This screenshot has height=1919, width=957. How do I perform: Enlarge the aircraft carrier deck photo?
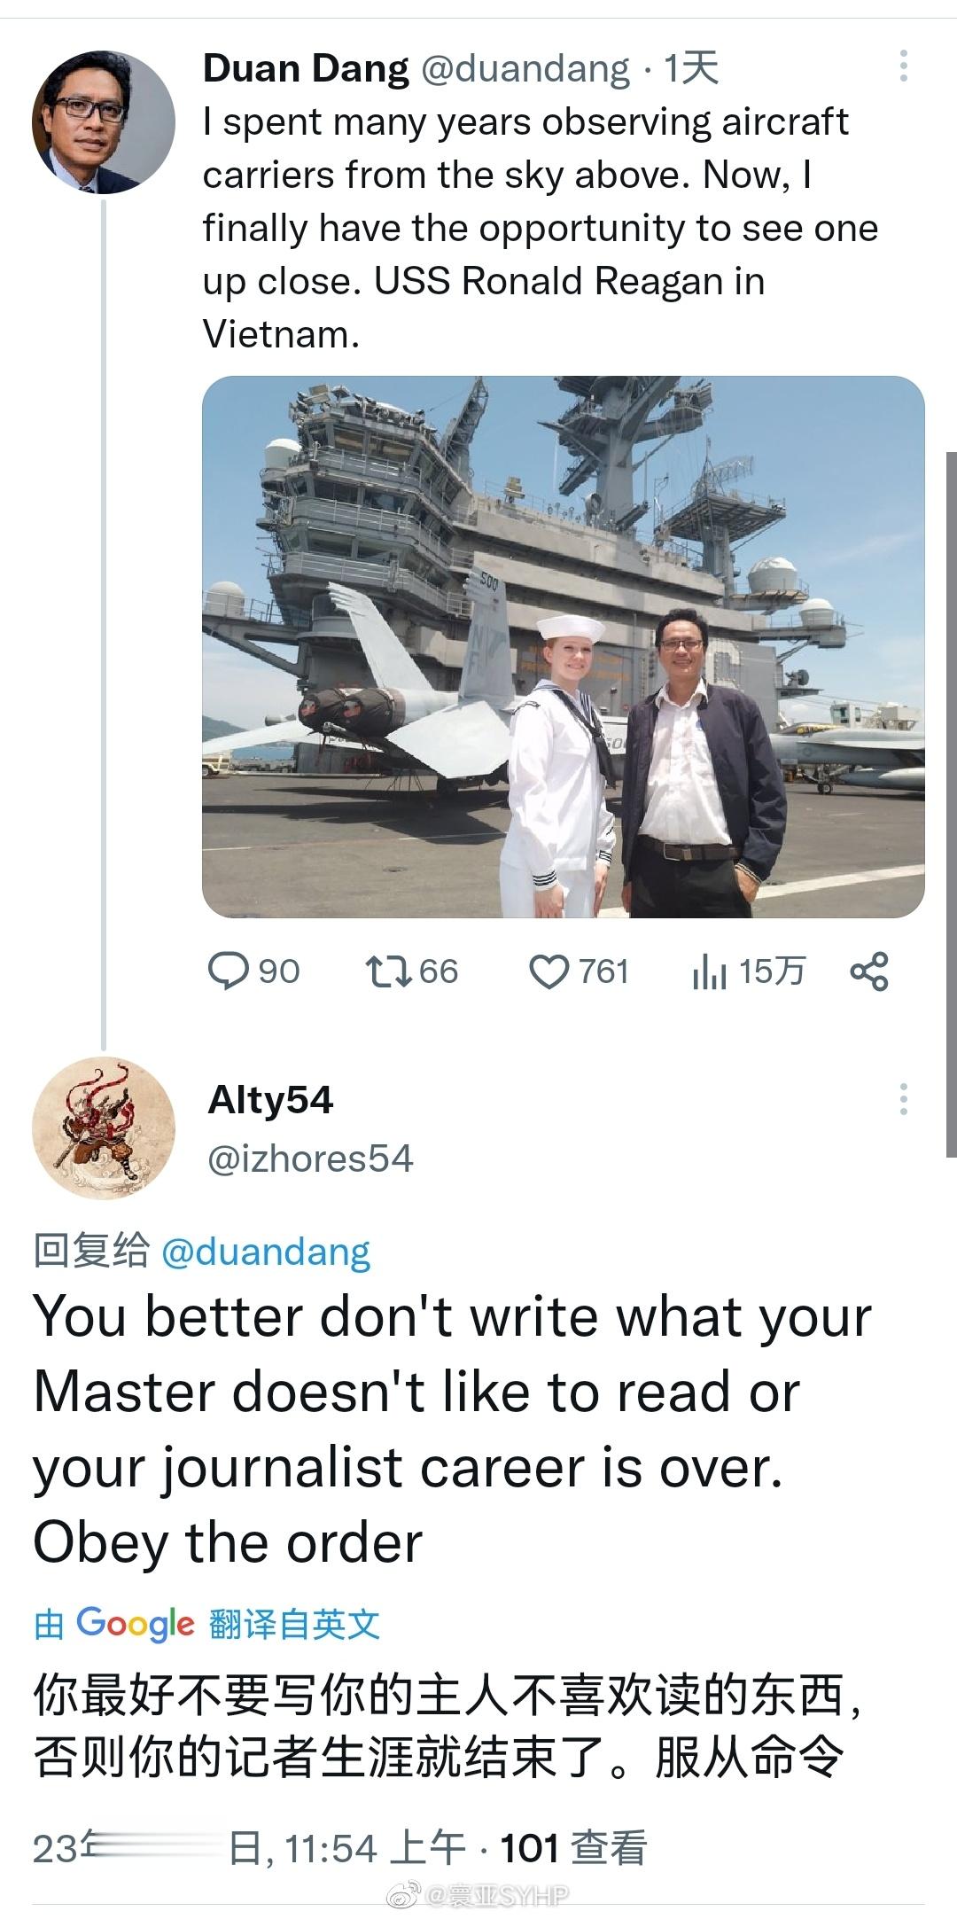564,647
